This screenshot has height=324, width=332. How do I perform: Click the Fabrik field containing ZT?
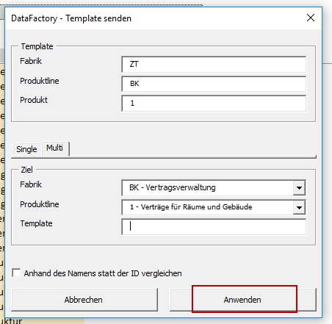click(x=214, y=65)
